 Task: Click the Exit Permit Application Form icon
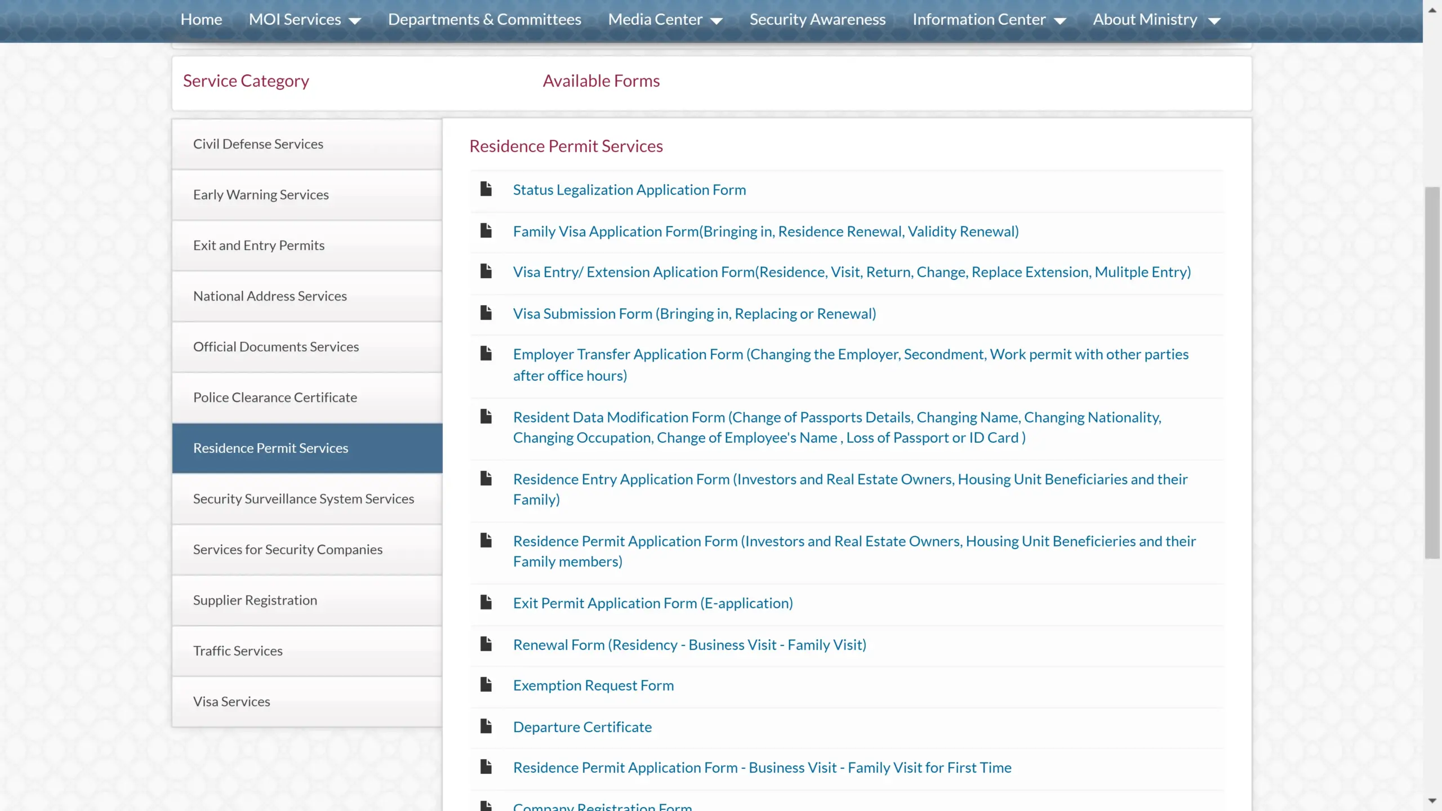486,601
